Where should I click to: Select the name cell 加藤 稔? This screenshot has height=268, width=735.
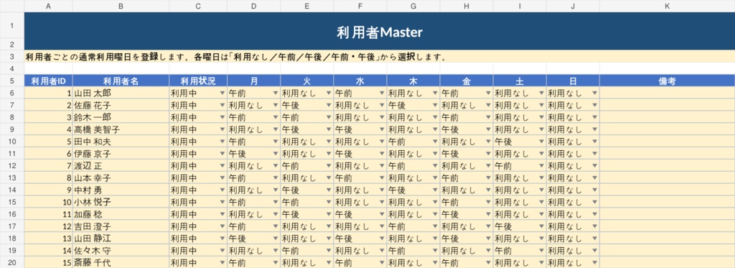[x=121, y=215]
